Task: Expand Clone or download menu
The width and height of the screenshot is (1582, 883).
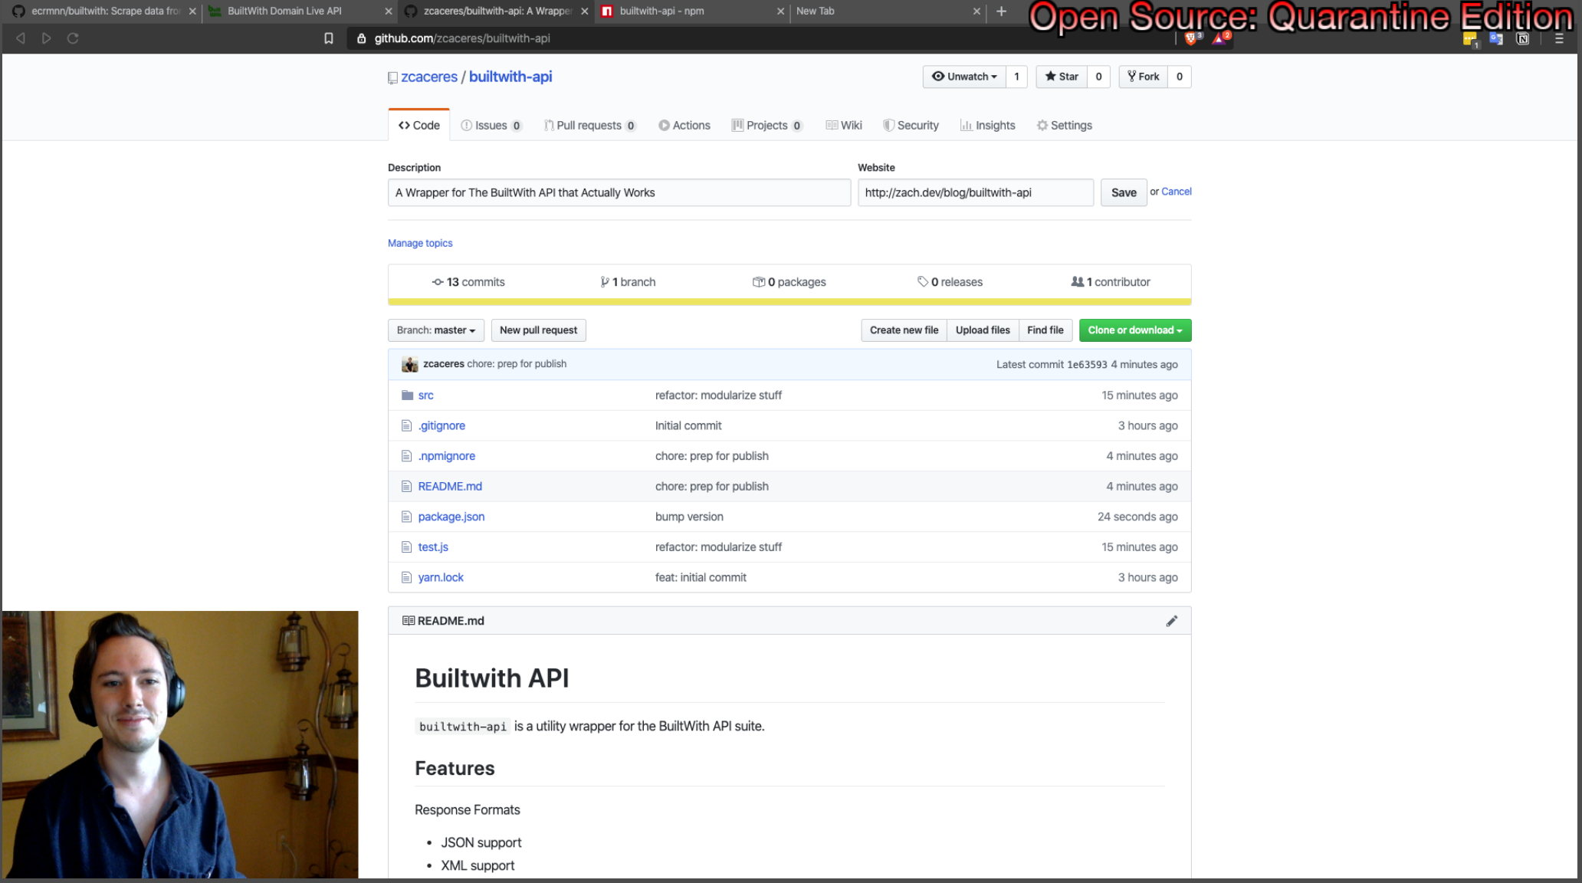Action: (1134, 330)
